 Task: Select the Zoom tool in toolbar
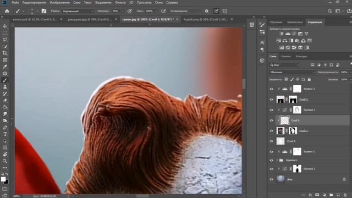pos(5,161)
